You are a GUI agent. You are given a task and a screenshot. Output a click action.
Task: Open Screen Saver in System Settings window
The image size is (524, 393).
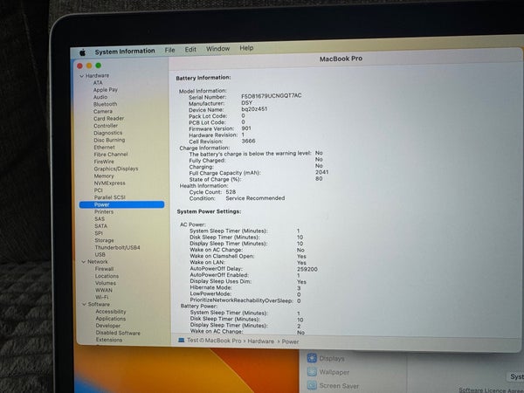pyautogui.click(x=333, y=386)
